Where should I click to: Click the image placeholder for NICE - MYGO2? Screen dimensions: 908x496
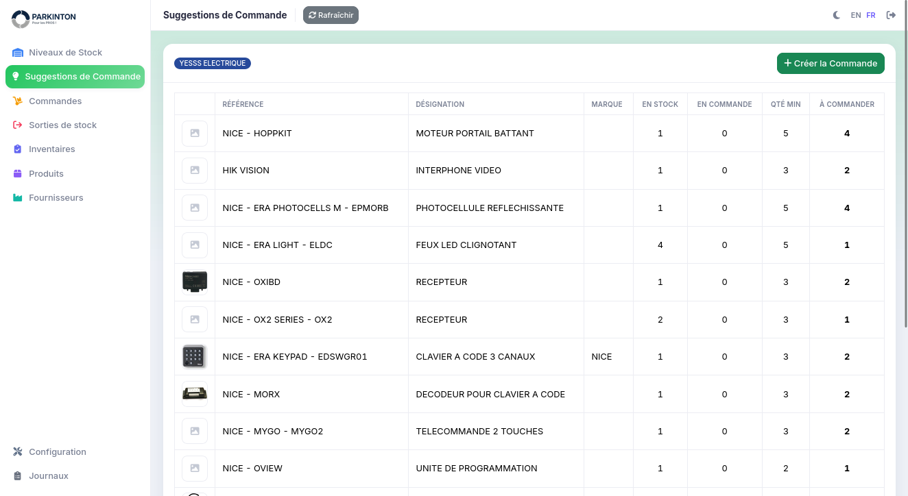click(195, 432)
